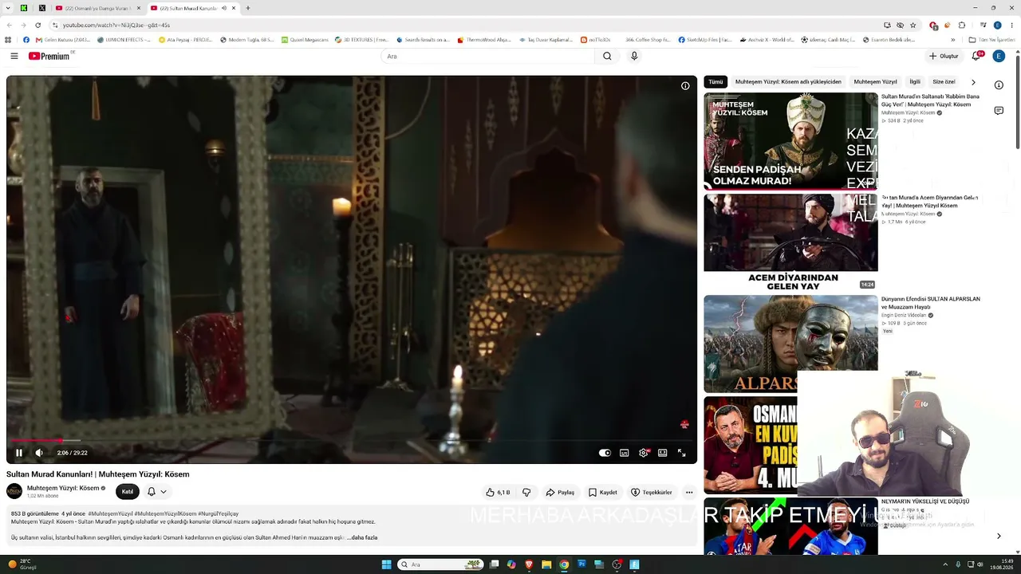The width and height of the screenshot is (1021, 574).
Task: Switch to the Osmanlı'ya Damga Vuran browser tab
Action: (x=98, y=8)
